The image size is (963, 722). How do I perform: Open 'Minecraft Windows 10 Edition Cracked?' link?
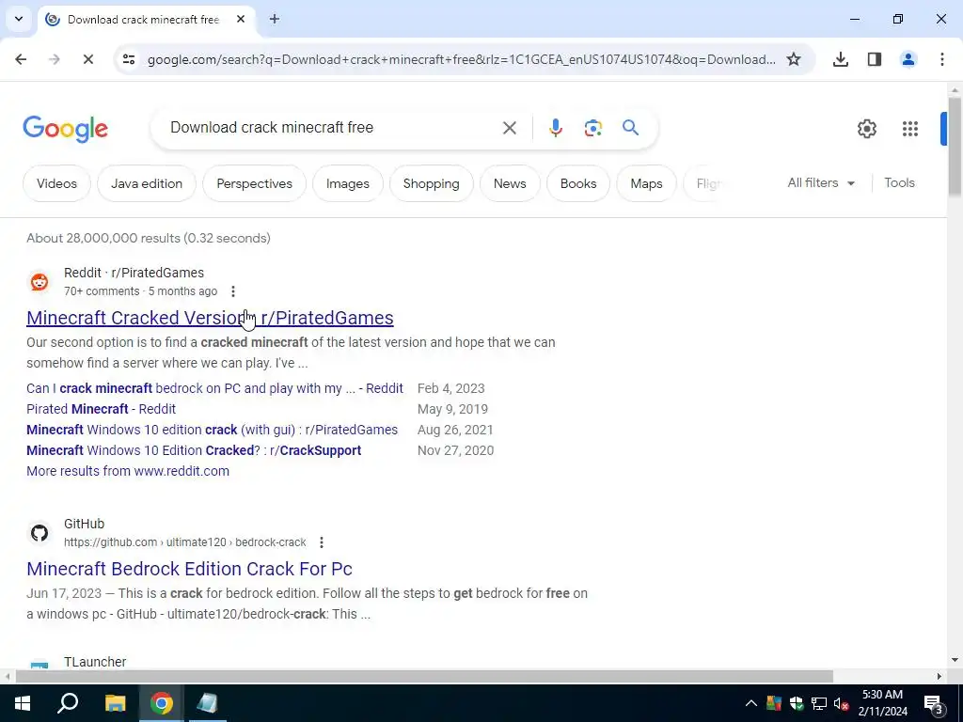click(x=194, y=450)
